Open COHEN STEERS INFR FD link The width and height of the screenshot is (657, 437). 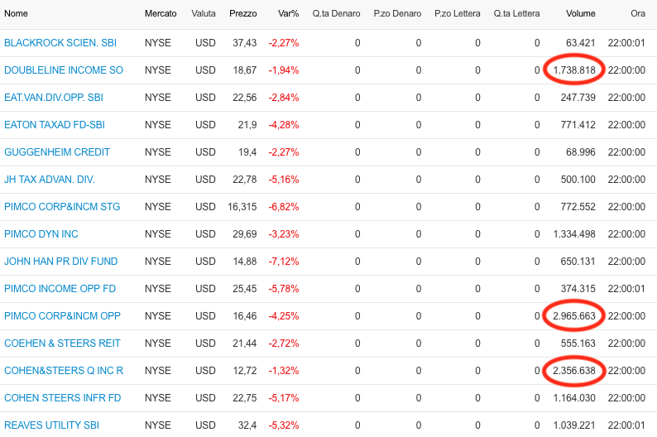[x=62, y=397]
